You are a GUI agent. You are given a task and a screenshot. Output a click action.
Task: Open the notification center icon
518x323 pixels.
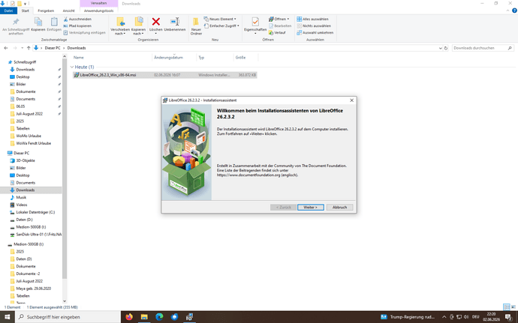pyautogui.click(x=509, y=317)
